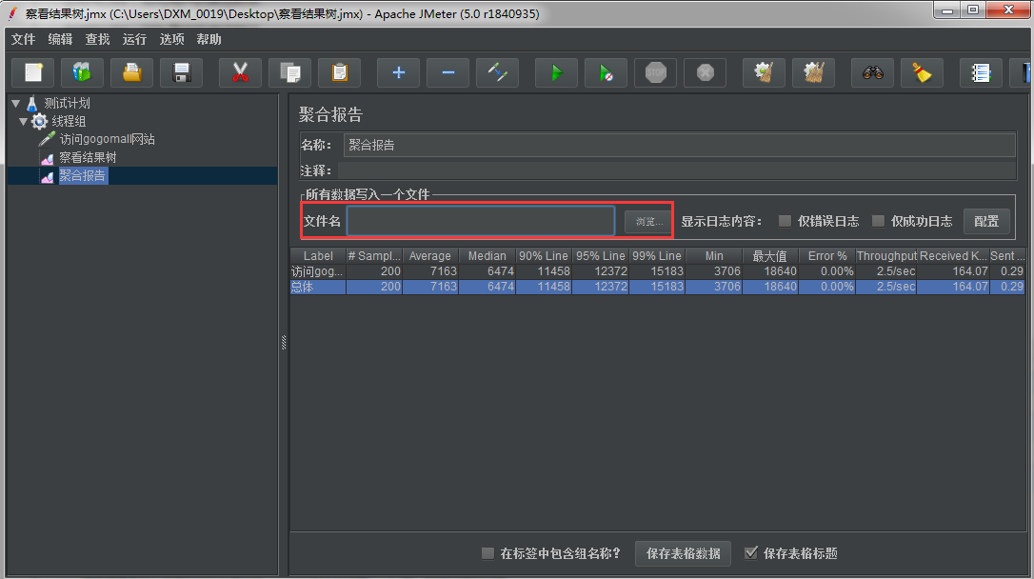The width and height of the screenshot is (1034, 579).
Task: Click the Shutdown round X icon
Action: (705, 72)
